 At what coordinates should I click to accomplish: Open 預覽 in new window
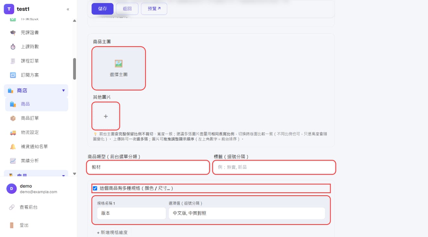154,9
